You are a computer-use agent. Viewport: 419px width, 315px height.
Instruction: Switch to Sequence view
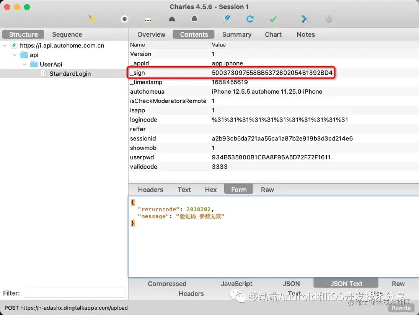[x=67, y=34]
